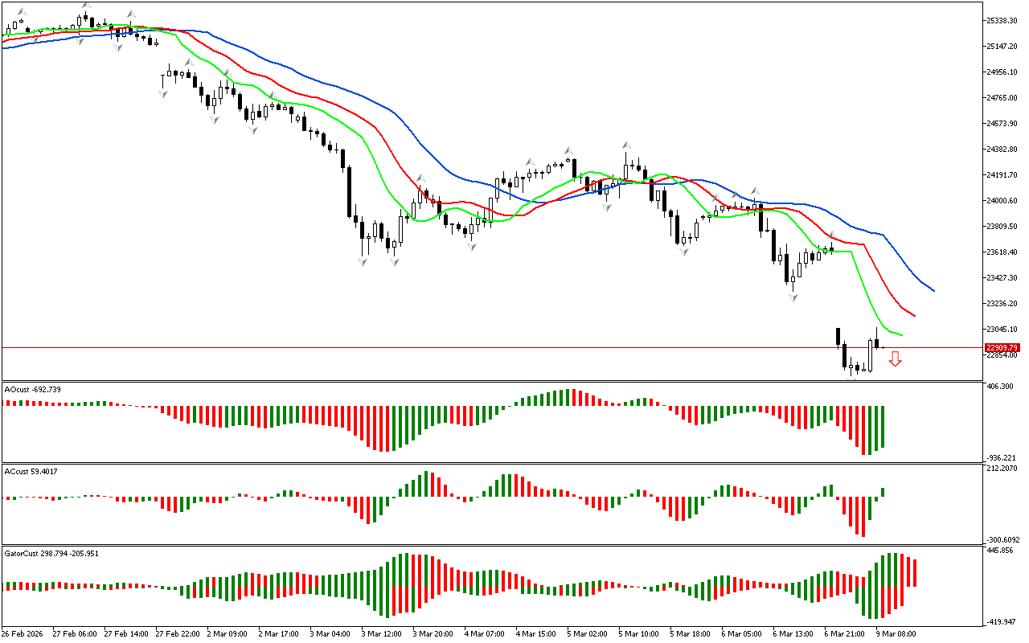Select the red horizontal current price line
Image resolution: width=1029 pixels, height=643 pixels.
coord(482,348)
